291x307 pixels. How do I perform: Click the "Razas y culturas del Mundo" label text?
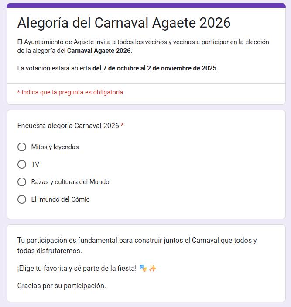pyautogui.click(x=70, y=182)
